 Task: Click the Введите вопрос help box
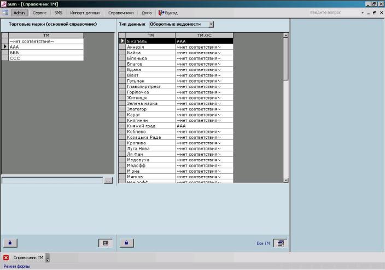334,13
